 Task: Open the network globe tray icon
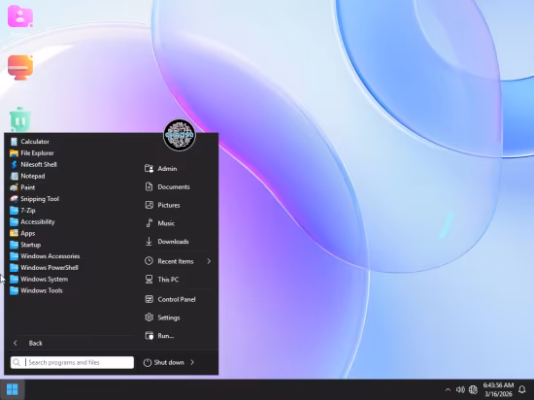point(473,389)
